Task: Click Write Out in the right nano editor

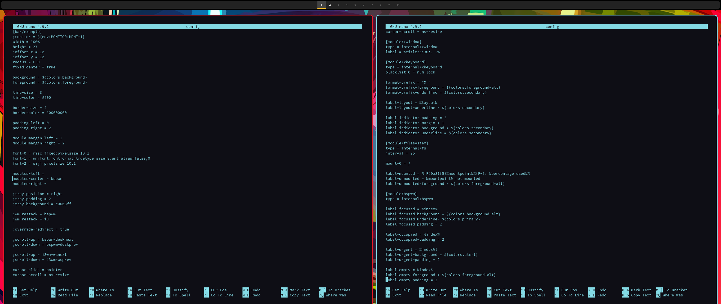Action: click(x=436, y=290)
